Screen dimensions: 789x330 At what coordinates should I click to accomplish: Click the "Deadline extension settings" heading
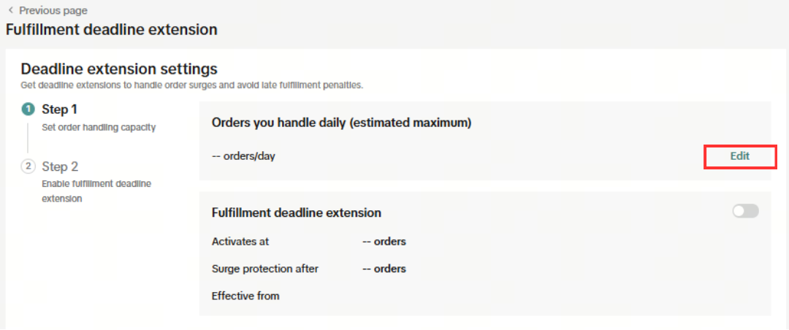[x=119, y=69]
